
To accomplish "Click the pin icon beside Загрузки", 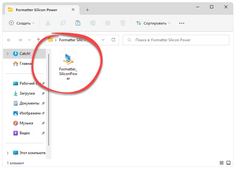I will [x=43, y=93].
